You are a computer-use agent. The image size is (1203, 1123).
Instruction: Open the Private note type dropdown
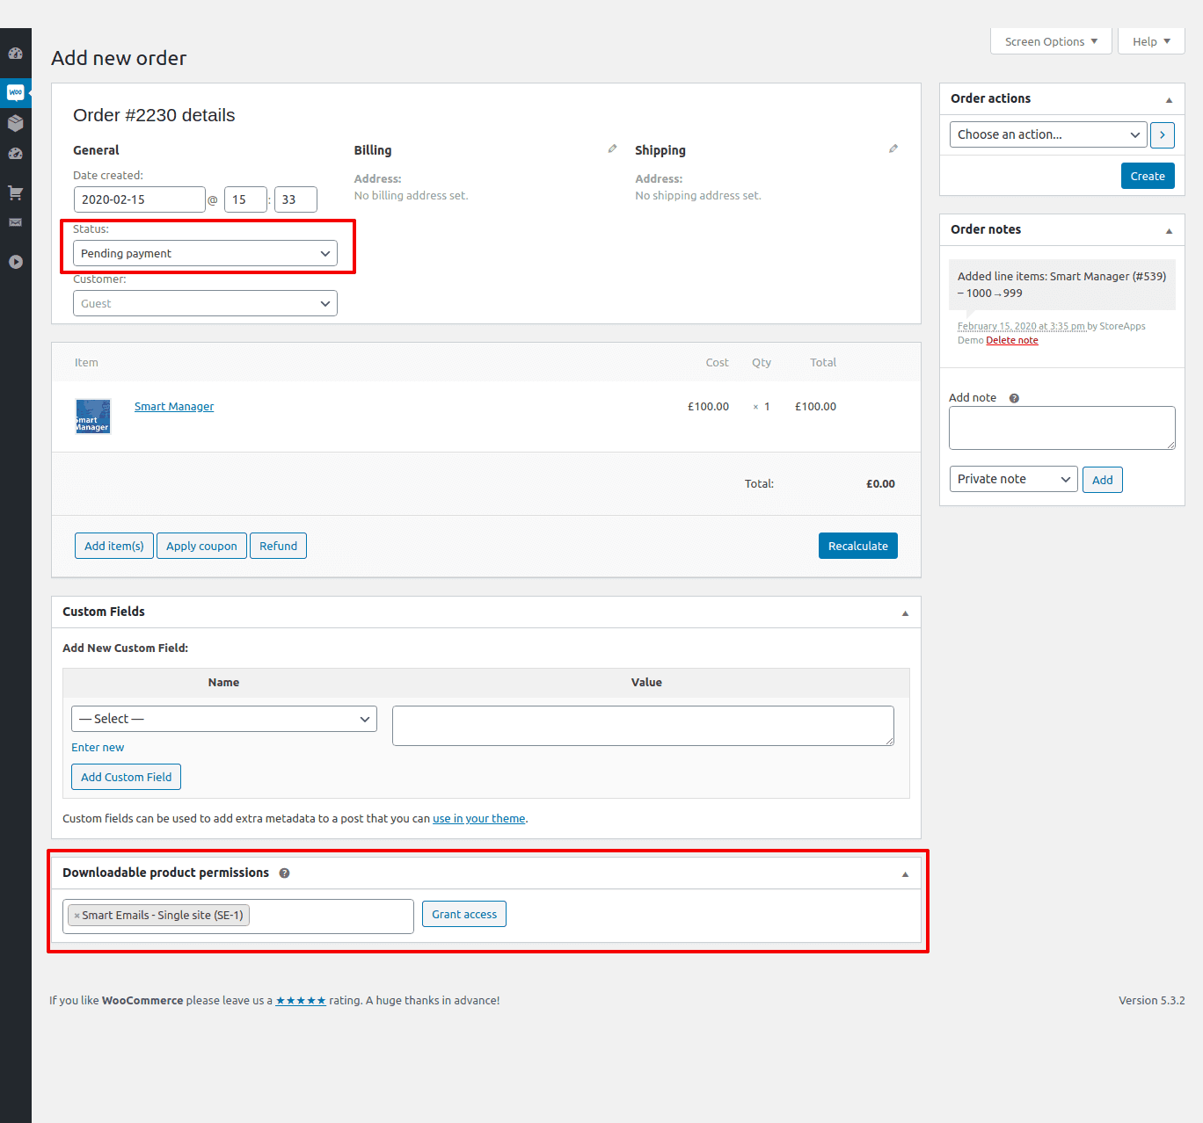pyautogui.click(x=1013, y=479)
